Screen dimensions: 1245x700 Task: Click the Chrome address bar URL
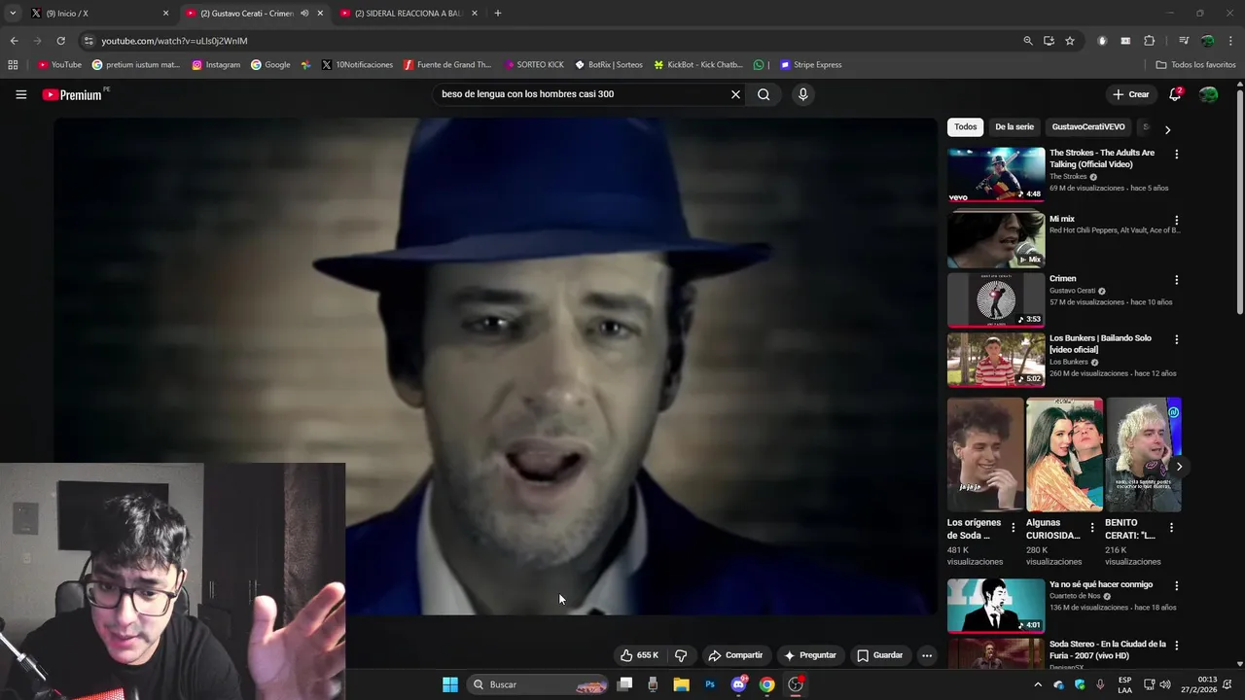174,41
